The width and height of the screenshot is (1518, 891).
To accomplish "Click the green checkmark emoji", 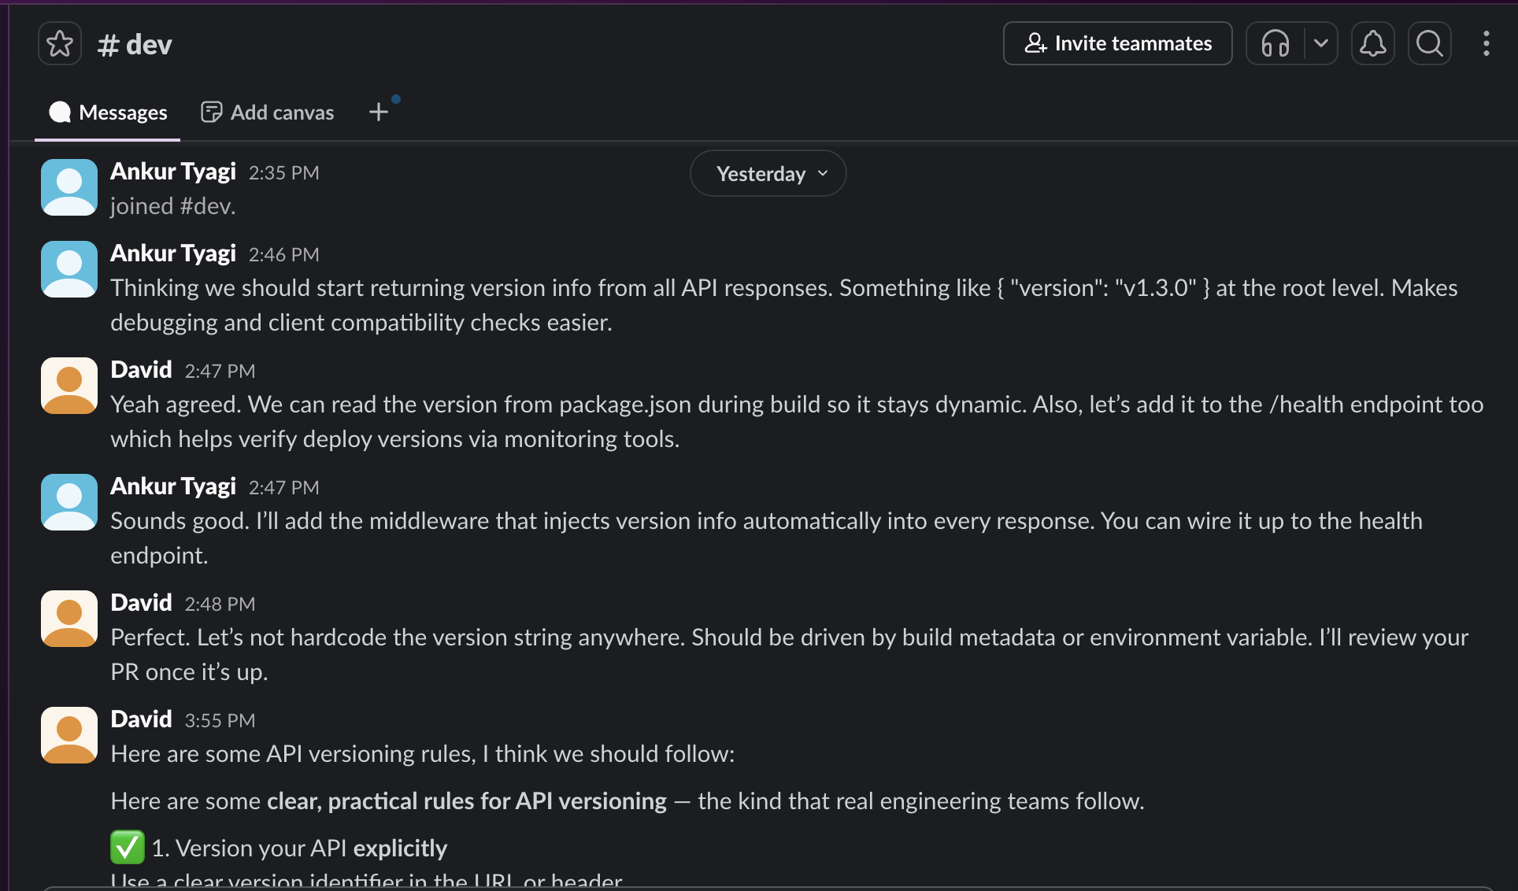I will coord(128,848).
